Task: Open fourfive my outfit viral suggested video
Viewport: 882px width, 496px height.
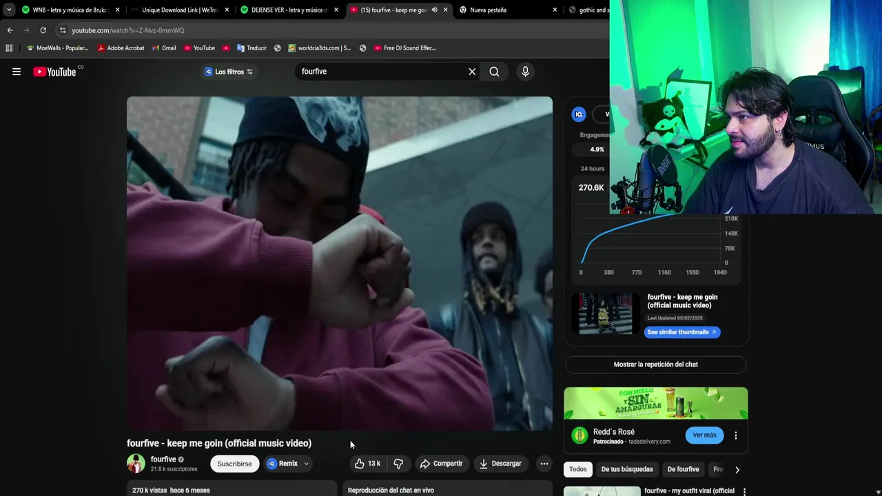Action: click(689, 491)
